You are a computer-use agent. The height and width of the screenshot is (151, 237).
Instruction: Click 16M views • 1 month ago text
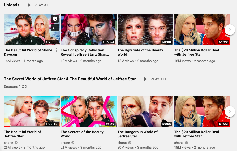tap(23, 61)
